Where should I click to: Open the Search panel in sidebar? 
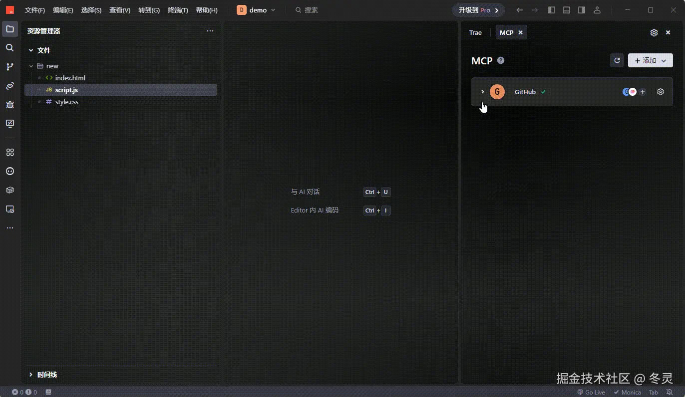pyautogui.click(x=9, y=47)
